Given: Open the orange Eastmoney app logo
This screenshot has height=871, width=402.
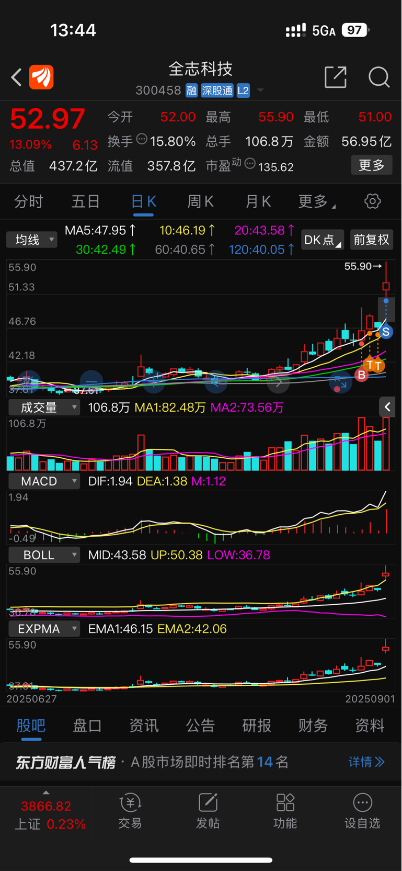Looking at the screenshot, I should tap(41, 77).
